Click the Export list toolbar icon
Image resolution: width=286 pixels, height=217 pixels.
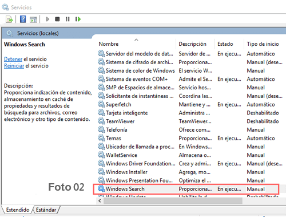coord(9,19)
